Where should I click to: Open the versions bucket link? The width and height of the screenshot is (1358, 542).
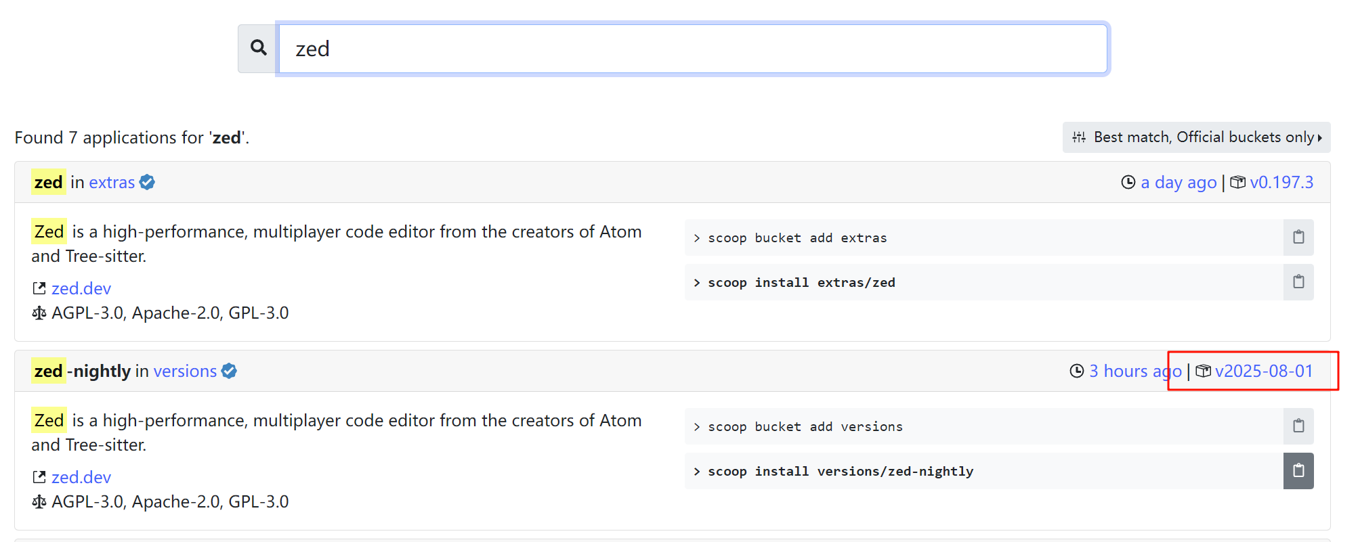pyautogui.click(x=185, y=371)
